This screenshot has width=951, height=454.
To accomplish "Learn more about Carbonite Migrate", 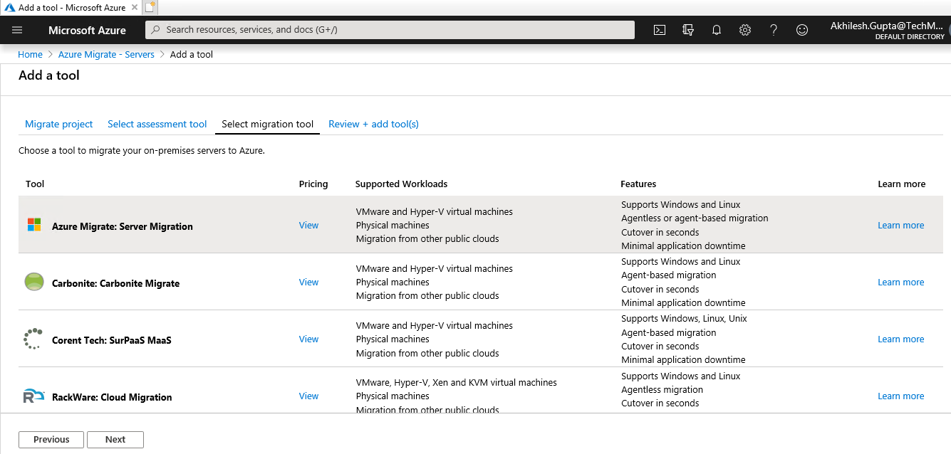I will click(900, 282).
